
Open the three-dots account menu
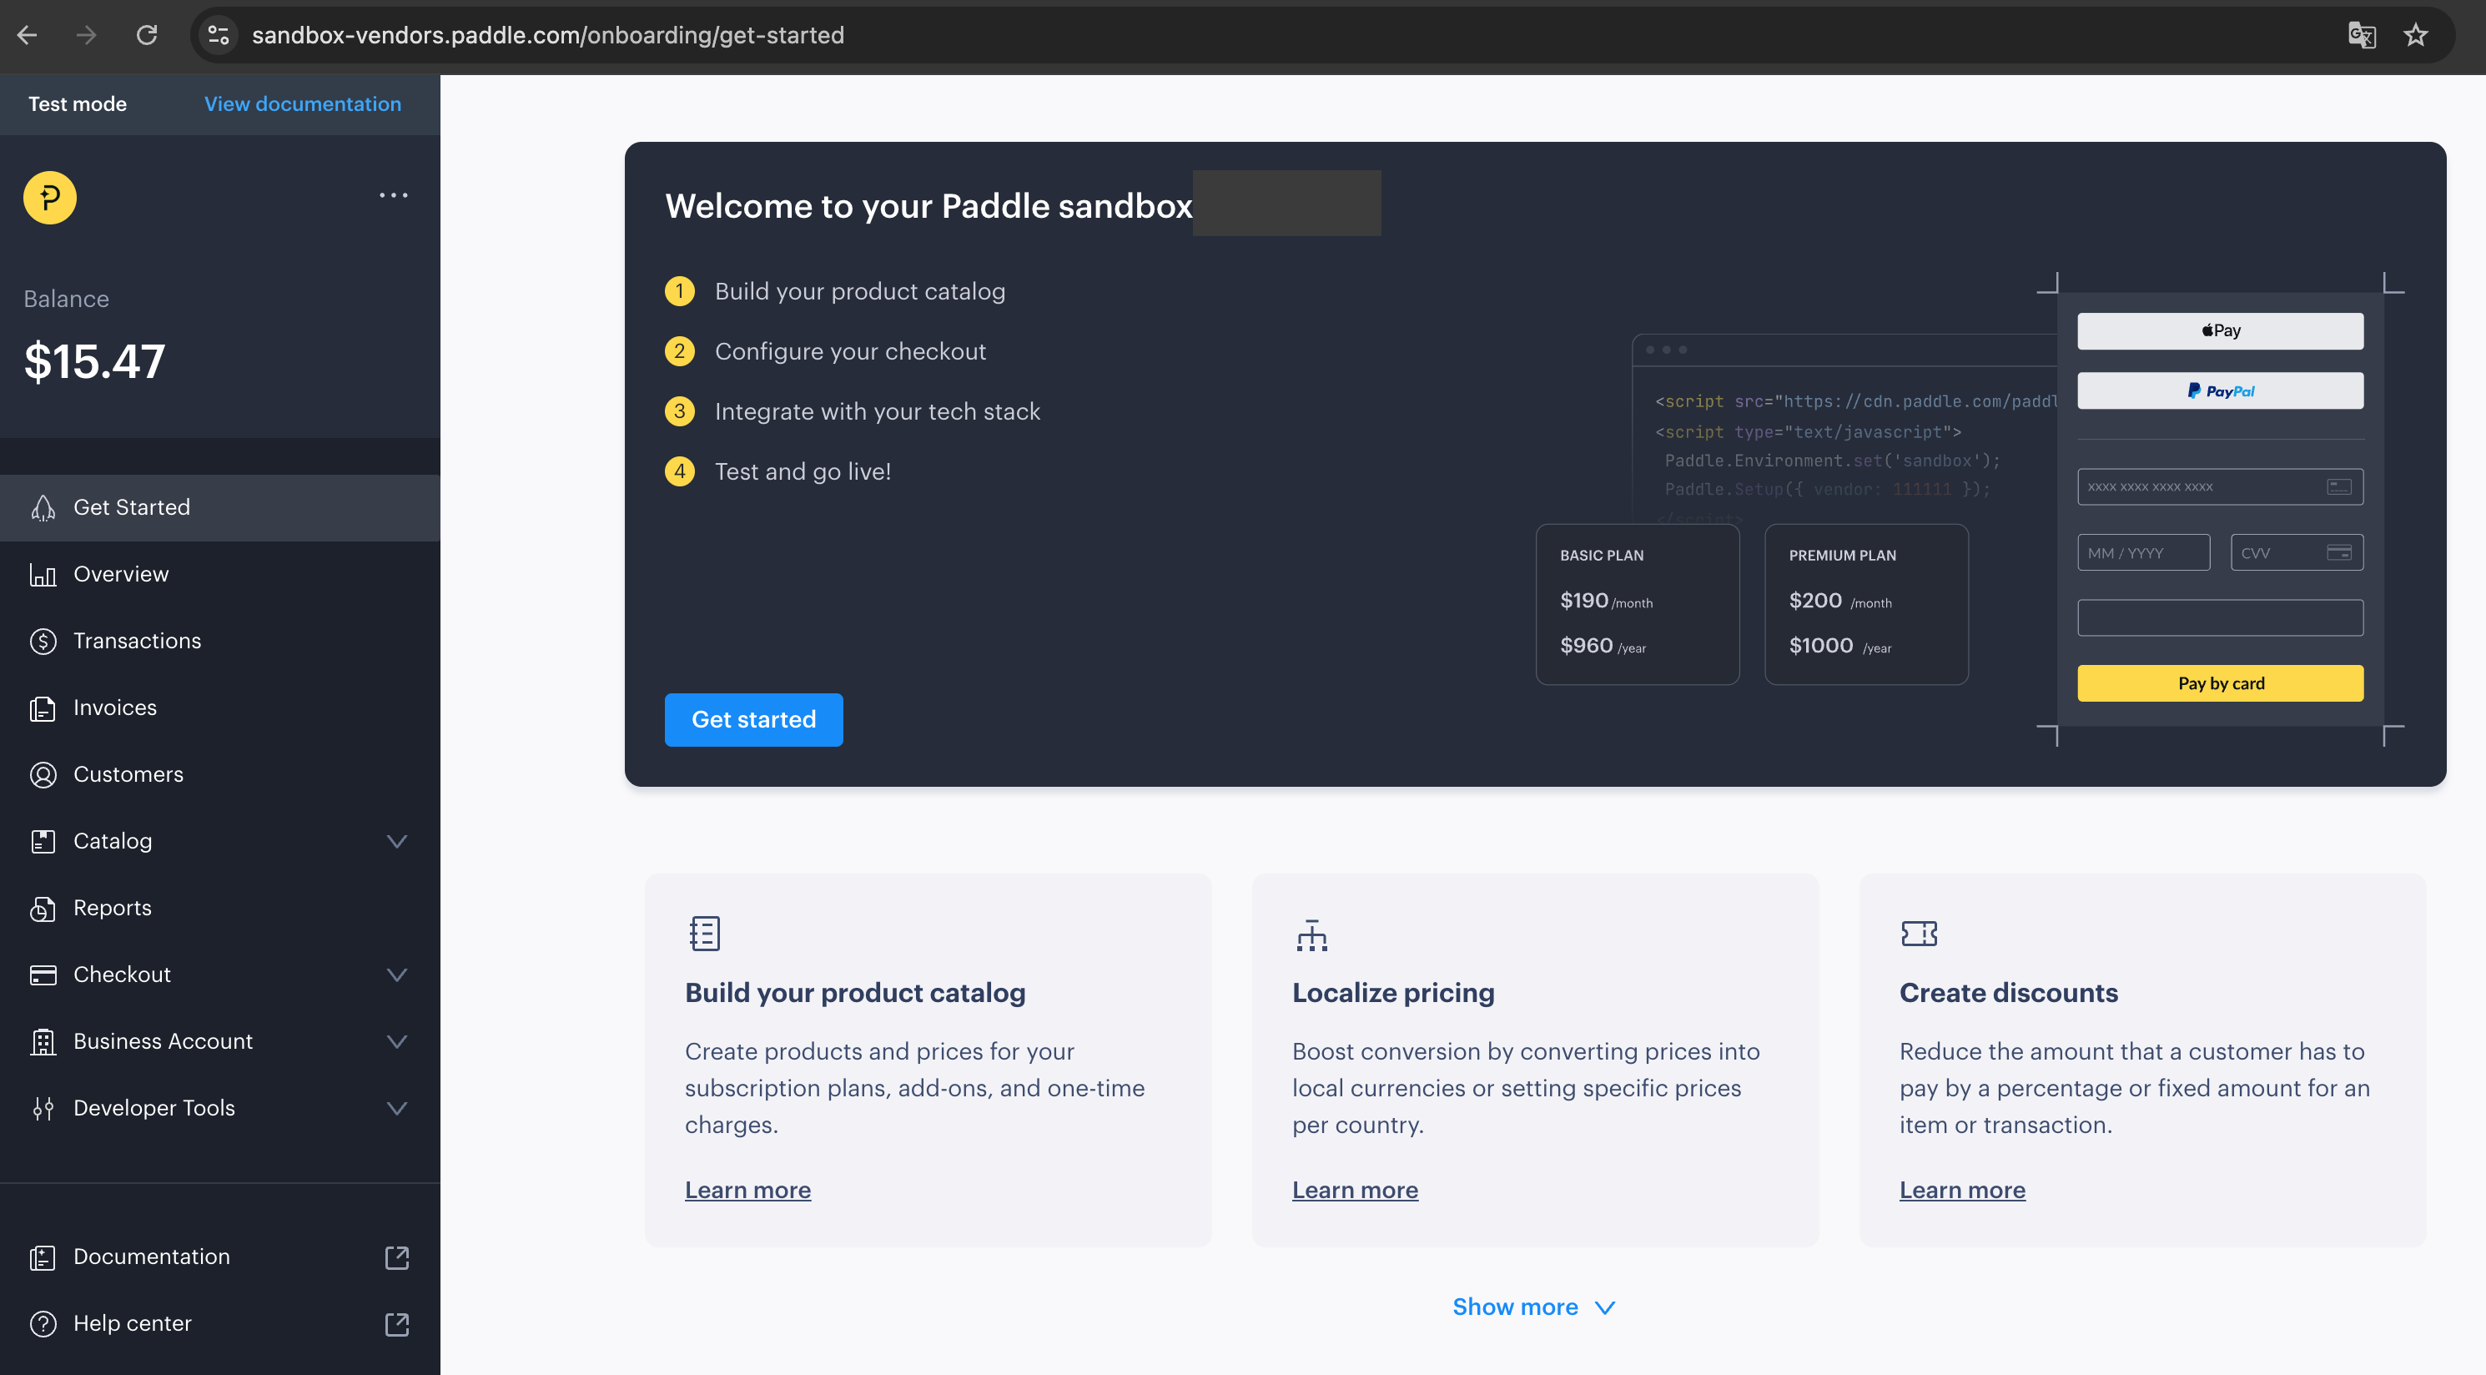coord(393,196)
